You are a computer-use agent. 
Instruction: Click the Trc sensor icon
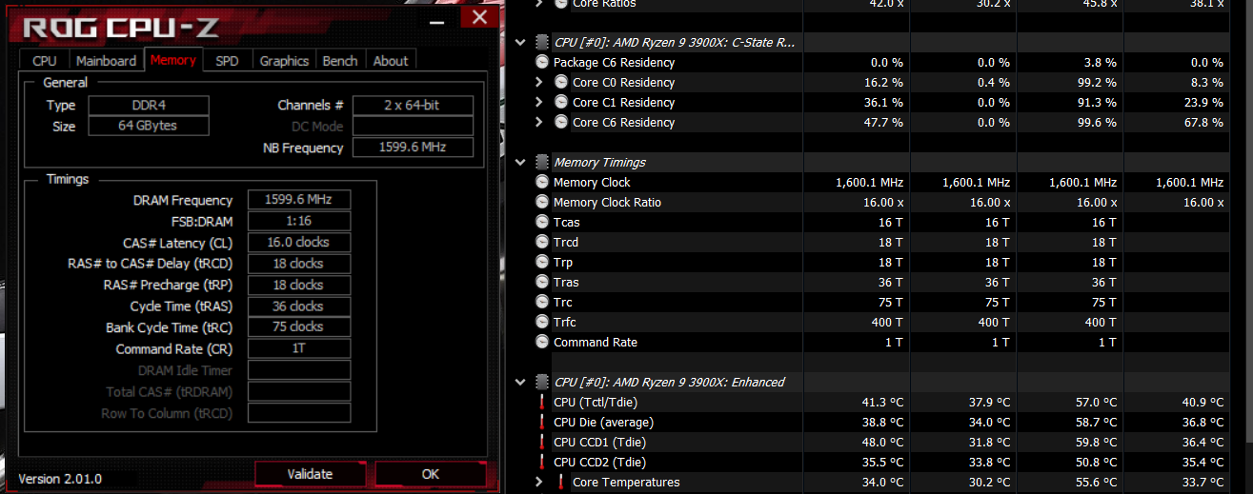[542, 302]
